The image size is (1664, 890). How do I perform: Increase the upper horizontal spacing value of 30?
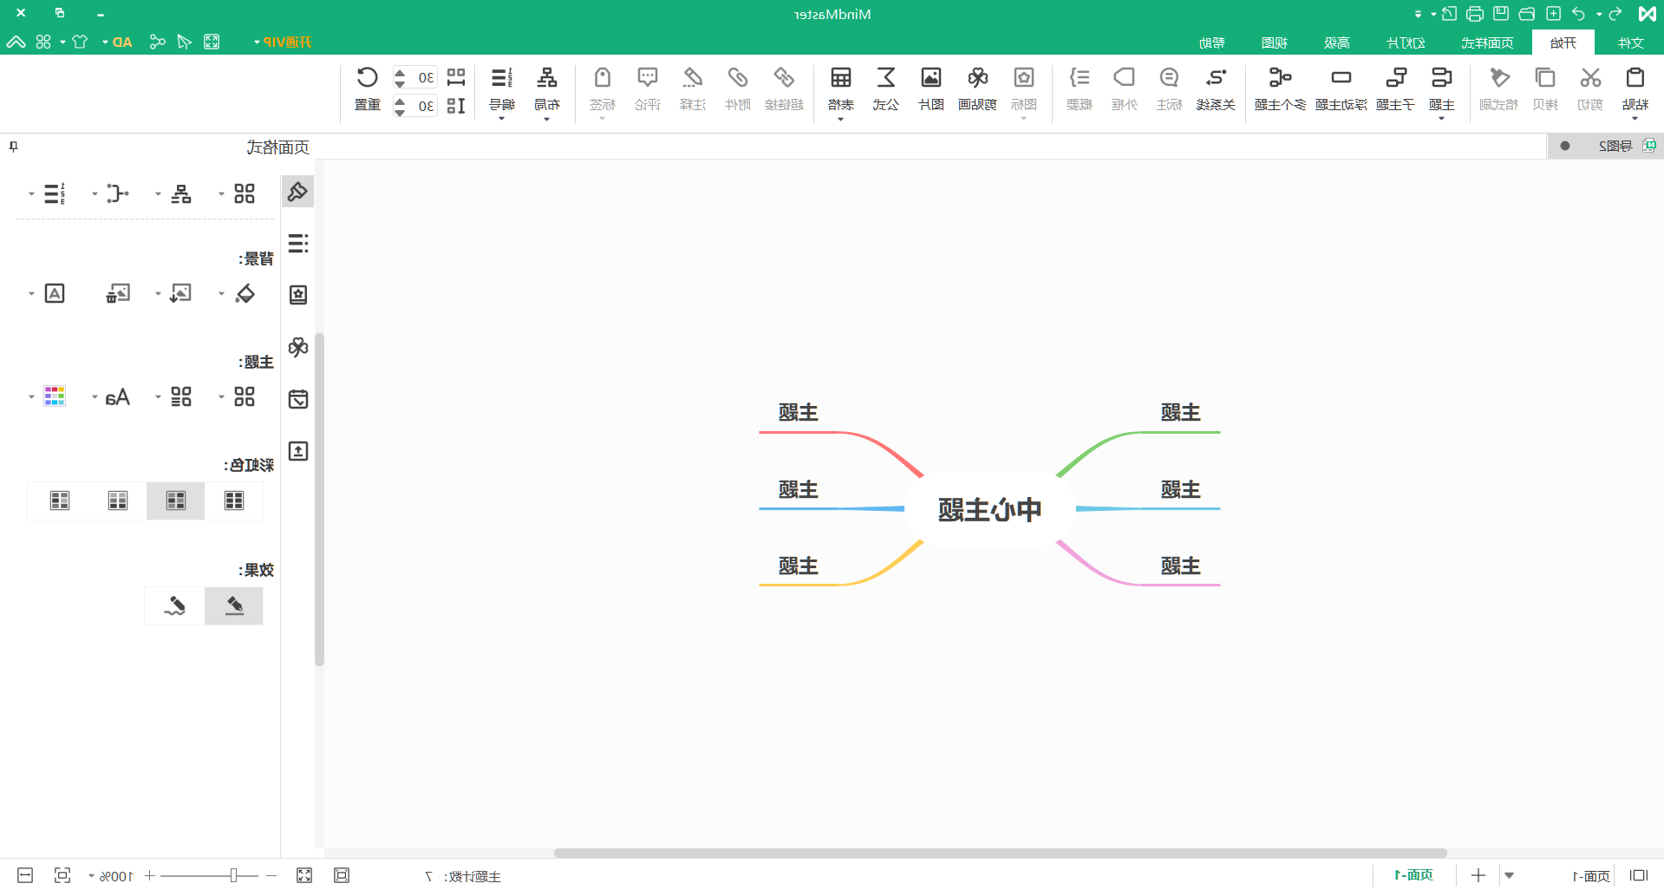400,72
